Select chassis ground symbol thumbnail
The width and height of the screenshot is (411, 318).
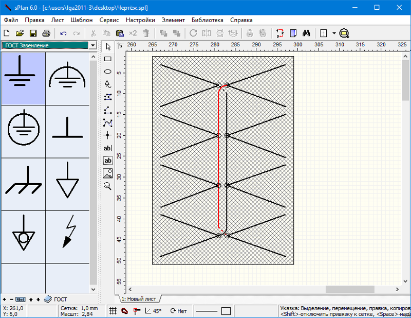[x=23, y=184]
